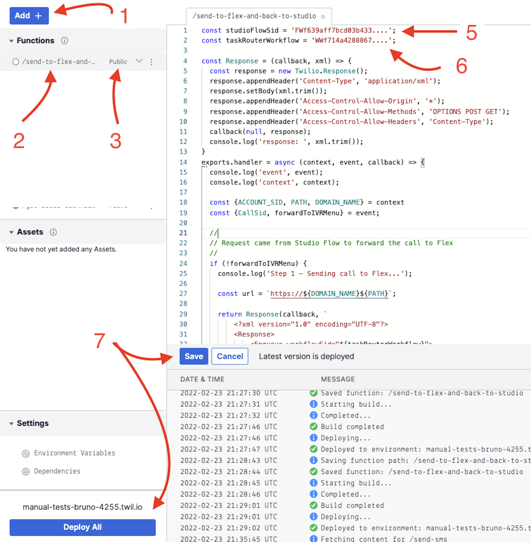Click the info icon beside 21:28:43 Saving function path
Viewport: 531px width, 542px height.
pos(313,460)
